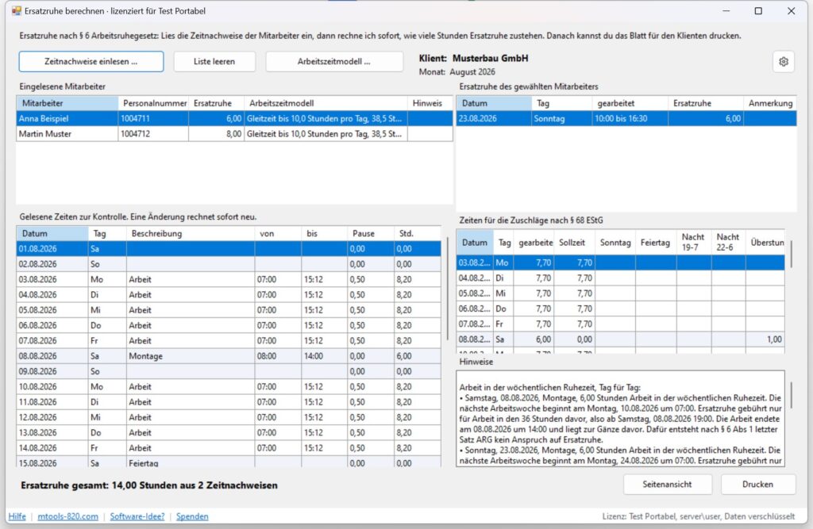813x529 pixels.
Task: Select employee row Martin Muster
Action: click(x=234, y=134)
